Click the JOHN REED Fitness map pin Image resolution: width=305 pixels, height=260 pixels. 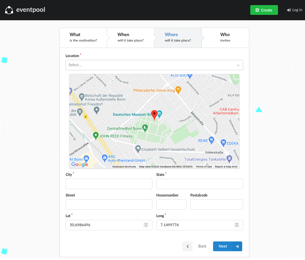point(96,135)
